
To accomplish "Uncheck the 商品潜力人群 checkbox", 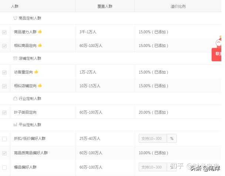I will [4, 32].
